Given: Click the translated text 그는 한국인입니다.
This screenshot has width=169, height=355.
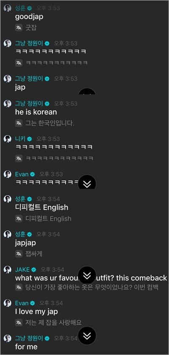Looking at the screenshot, I should click(50, 123).
